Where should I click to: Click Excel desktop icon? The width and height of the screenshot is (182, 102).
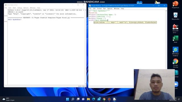tap(175, 39)
